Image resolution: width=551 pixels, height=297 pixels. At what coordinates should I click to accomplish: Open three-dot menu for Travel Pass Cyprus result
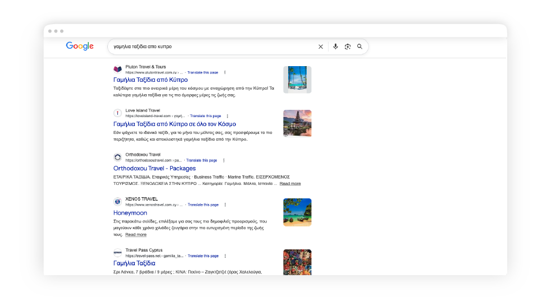tap(225, 256)
